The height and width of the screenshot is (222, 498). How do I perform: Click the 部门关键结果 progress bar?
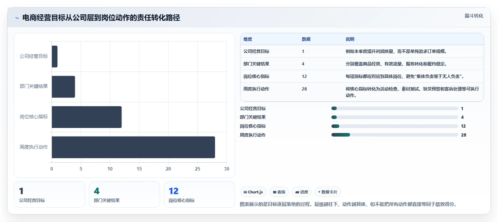(x=395, y=117)
